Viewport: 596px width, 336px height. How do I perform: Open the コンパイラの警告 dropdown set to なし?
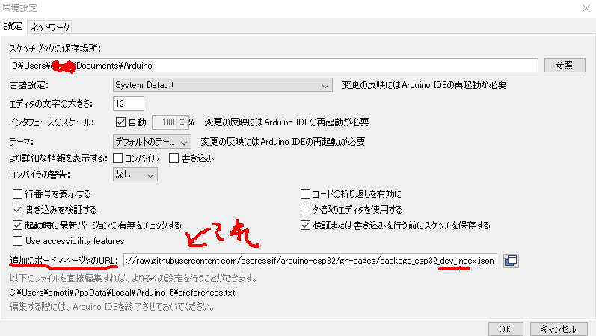click(135, 175)
